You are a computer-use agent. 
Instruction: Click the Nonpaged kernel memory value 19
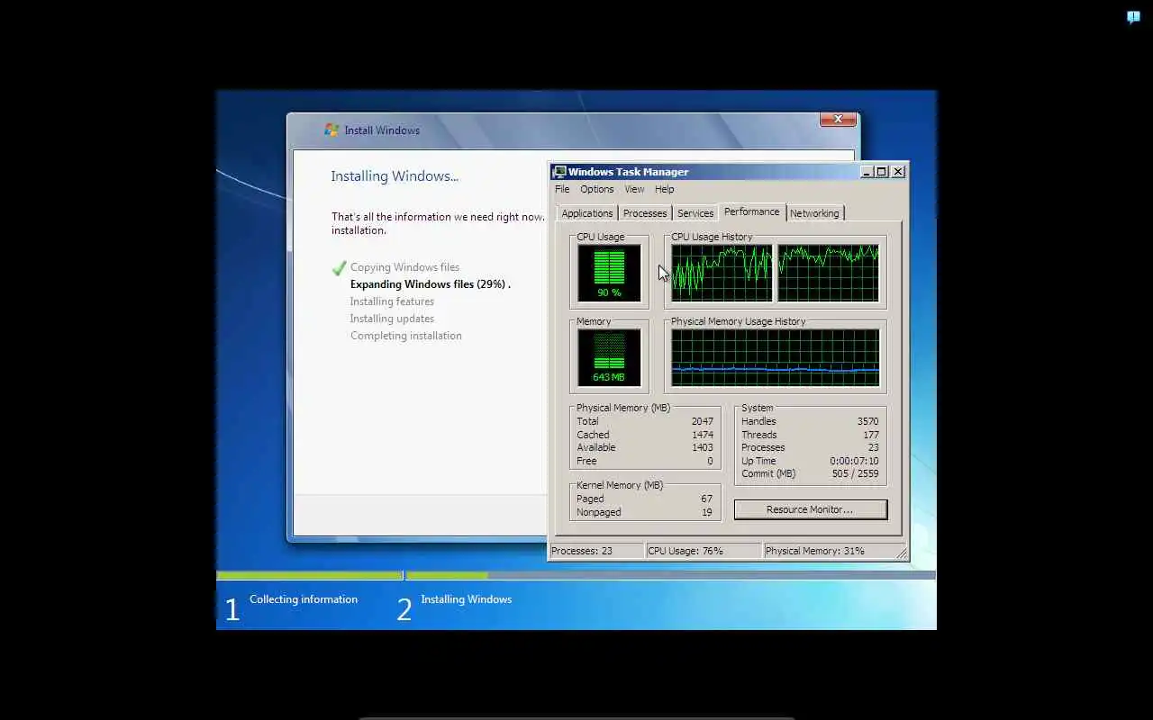point(707,512)
